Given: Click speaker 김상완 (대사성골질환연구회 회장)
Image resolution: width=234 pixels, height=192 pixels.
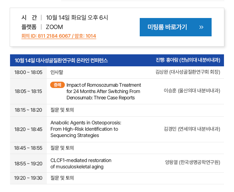Looking at the screenshot, I should [188, 72].
